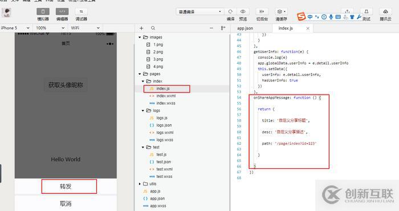Click 'Hello World' text in simulator
The height and width of the screenshot is (211, 399).
click(x=66, y=160)
